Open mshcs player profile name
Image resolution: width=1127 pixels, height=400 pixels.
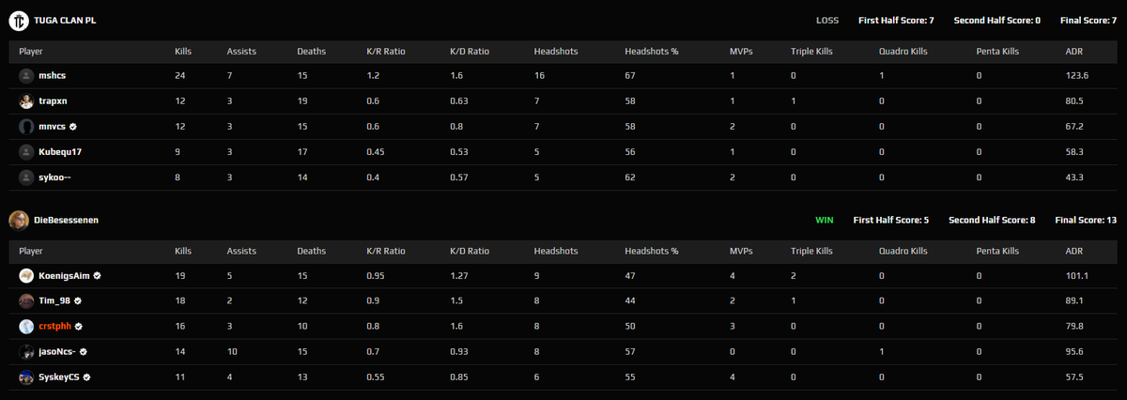click(x=53, y=76)
